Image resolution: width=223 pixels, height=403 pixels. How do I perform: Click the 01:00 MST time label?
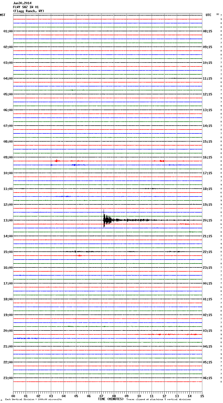8,31
